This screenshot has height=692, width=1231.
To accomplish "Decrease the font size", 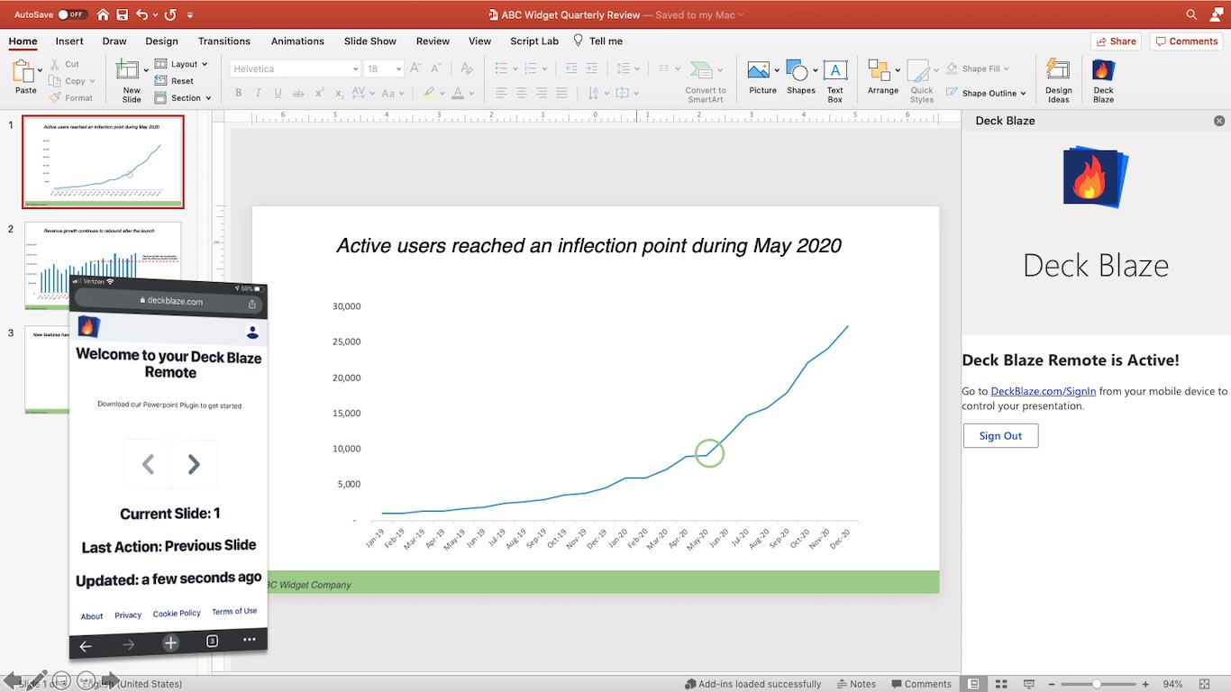I will click(x=435, y=68).
